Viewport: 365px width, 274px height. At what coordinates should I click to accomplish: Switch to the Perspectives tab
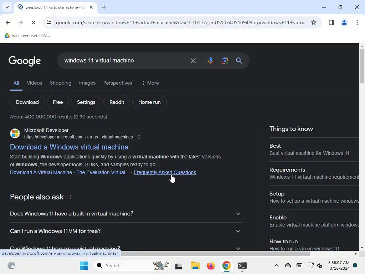118,83
